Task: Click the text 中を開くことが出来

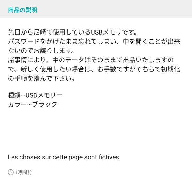Action: tap(151, 41)
